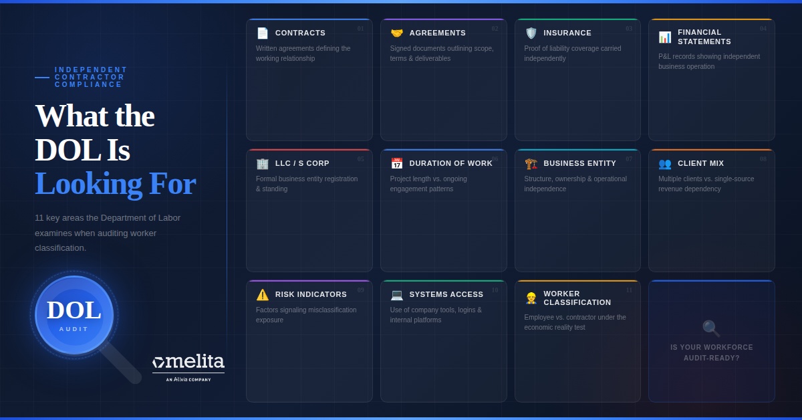Click the Systems Access laptop icon
Viewport: 802px width, 420px height.
click(x=397, y=294)
